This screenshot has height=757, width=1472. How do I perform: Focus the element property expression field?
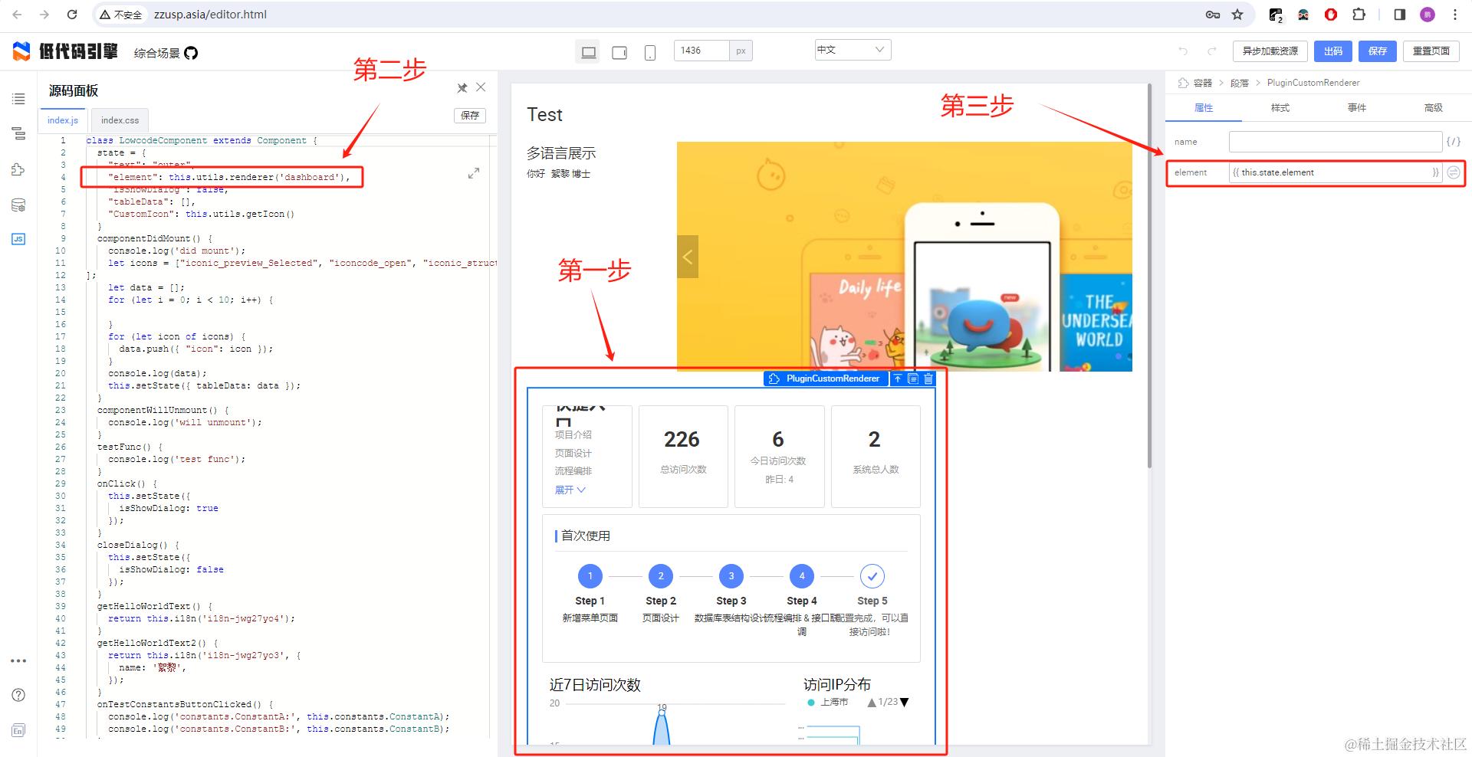click(1336, 172)
